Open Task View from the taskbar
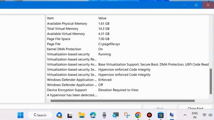 [x=70, y=115]
